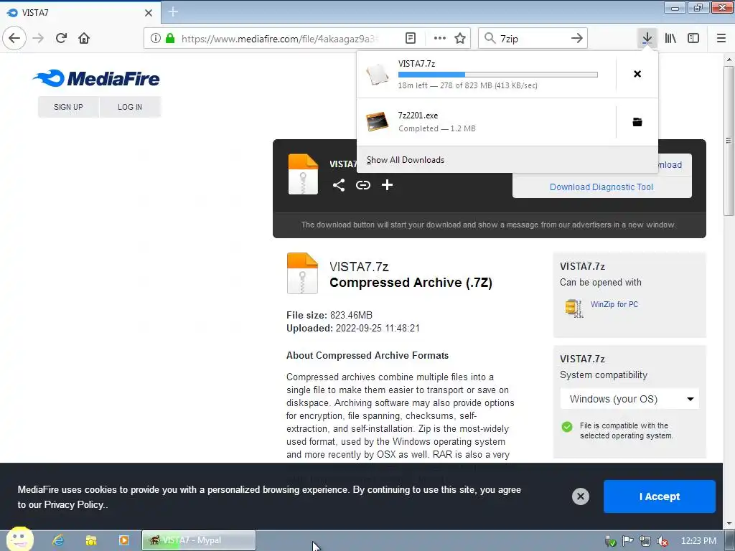Image resolution: width=735 pixels, height=551 pixels.
Task: Click the MediaFire logo
Action: click(x=96, y=78)
